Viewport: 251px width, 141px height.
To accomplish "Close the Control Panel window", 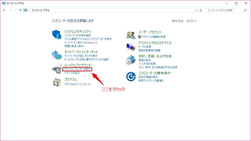I will pos(246,3).
